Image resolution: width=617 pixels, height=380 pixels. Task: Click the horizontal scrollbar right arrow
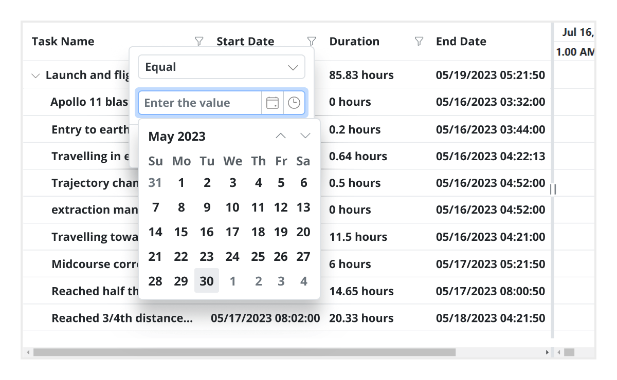(x=547, y=352)
